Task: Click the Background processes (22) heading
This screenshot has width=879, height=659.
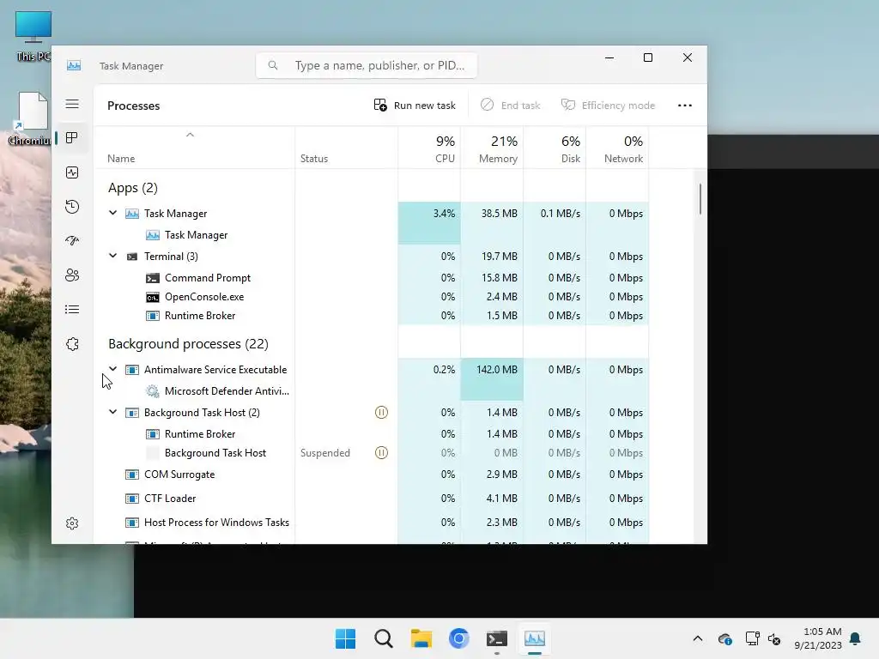Action: coord(188,344)
